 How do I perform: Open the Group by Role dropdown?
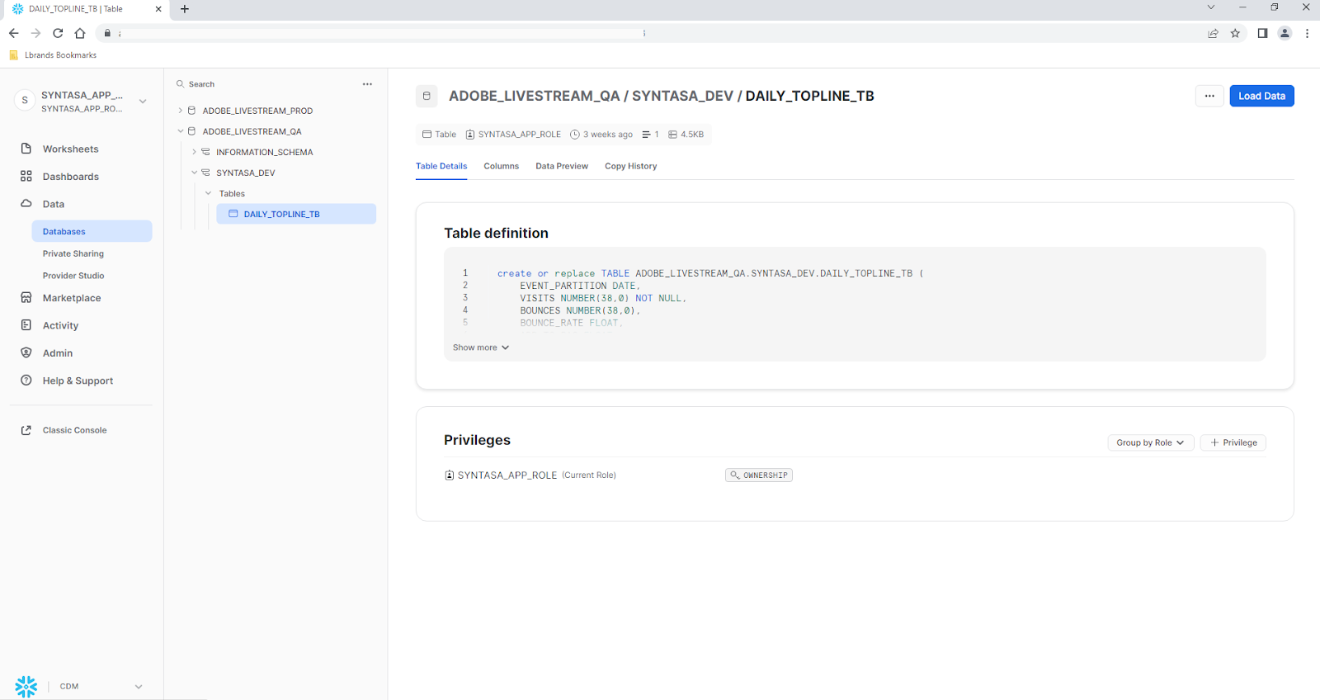point(1150,443)
